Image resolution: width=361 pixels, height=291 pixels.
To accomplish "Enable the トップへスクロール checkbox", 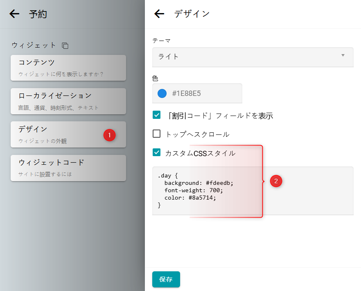I will 156,134.
